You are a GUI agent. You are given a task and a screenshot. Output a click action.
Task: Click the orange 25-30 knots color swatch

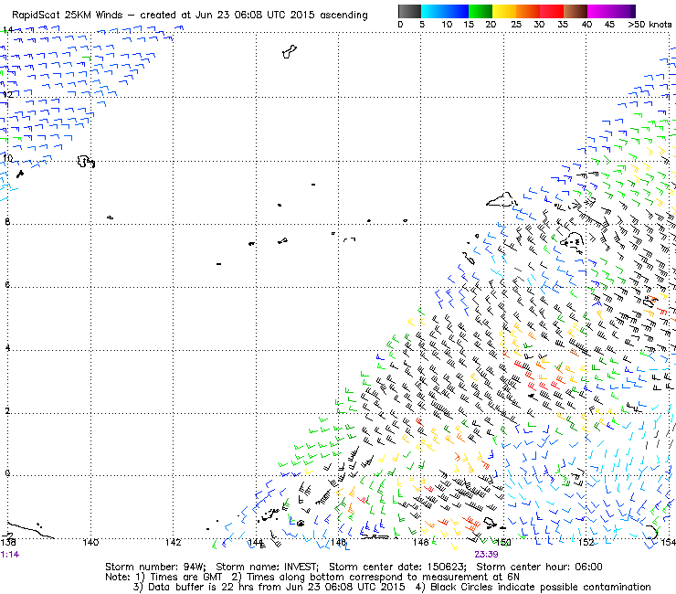(528, 11)
